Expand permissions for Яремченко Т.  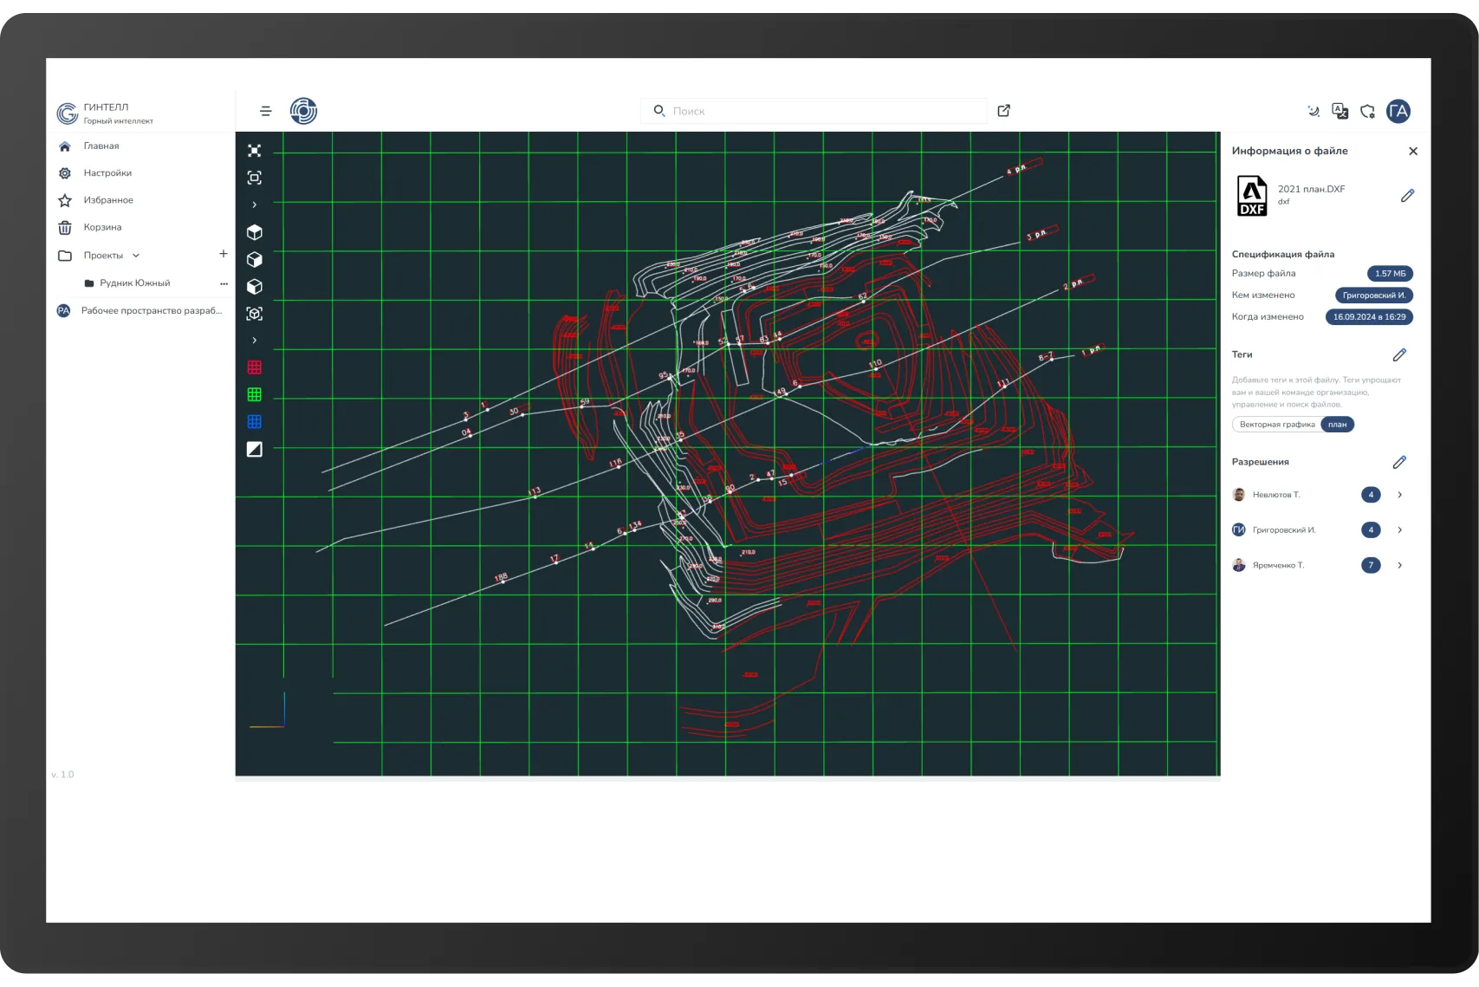click(1399, 565)
